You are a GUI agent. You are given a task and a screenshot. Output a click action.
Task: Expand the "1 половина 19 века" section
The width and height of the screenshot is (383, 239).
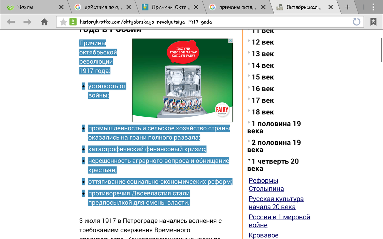click(274, 127)
